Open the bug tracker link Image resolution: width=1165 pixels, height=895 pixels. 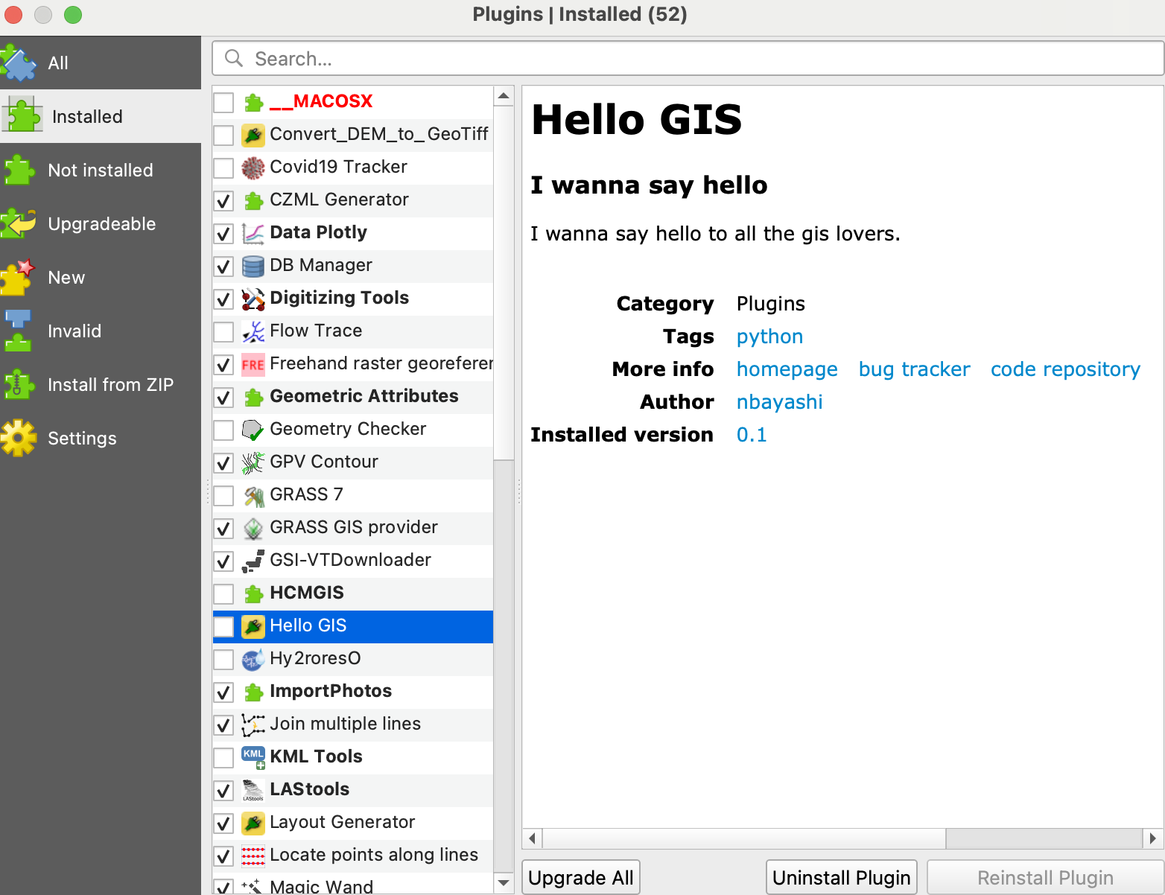[x=914, y=369]
